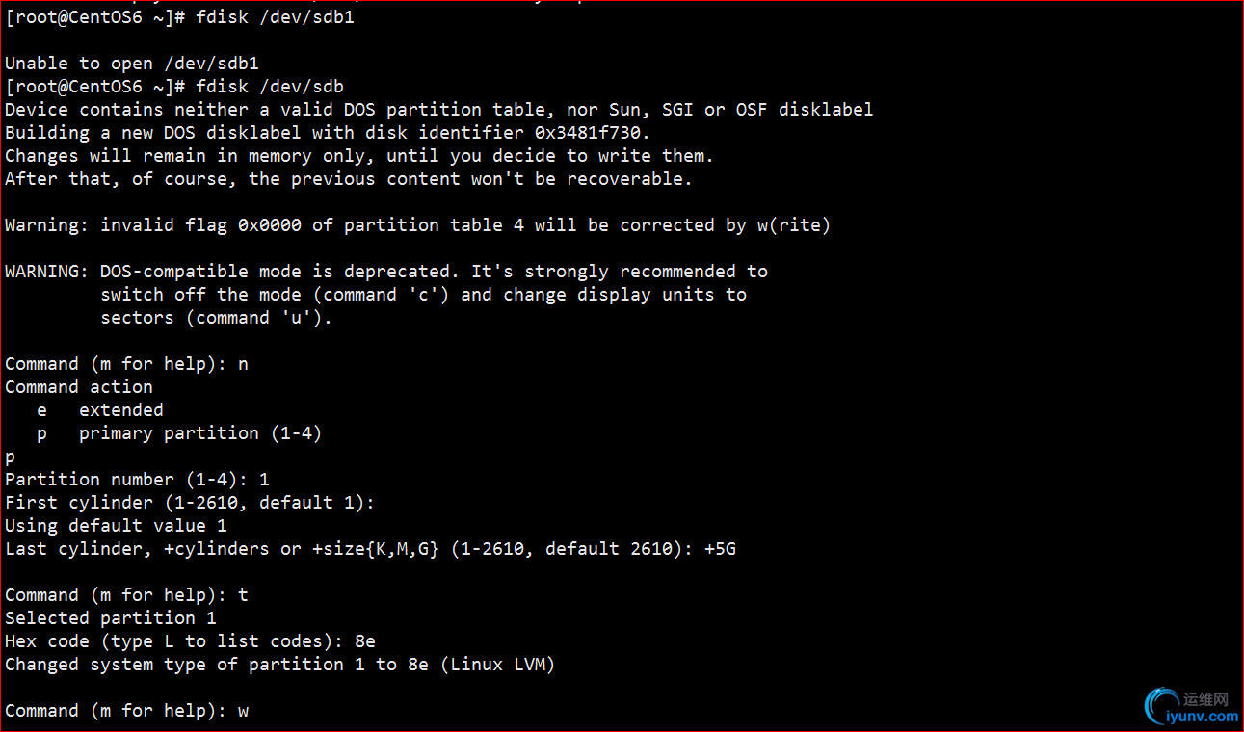Click the "sectors (command 'u')" text
The image size is (1244, 732).
click(216, 318)
